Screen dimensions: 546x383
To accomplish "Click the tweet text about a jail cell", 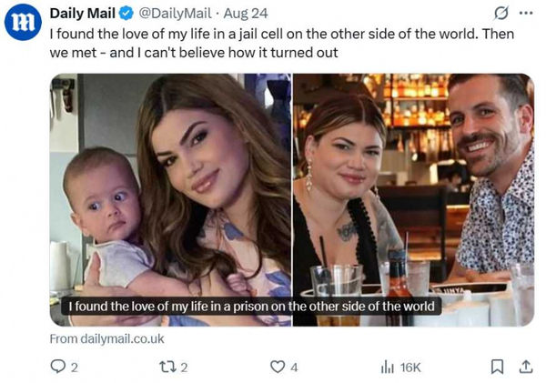I will coord(273,42).
